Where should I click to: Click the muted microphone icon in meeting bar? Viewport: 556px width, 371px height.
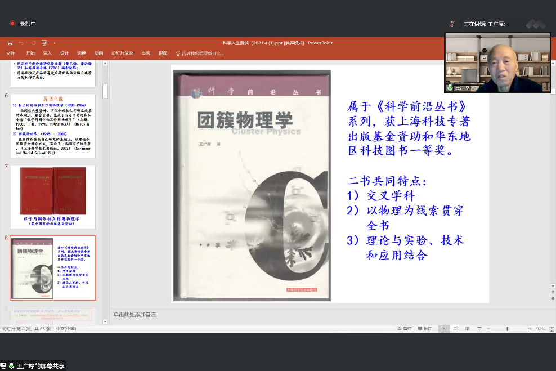(x=451, y=24)
